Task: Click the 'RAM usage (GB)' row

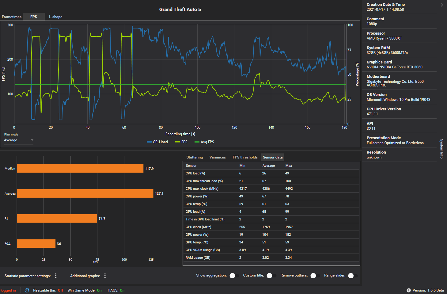Action: pyautogui.click(x=271, y=258)
